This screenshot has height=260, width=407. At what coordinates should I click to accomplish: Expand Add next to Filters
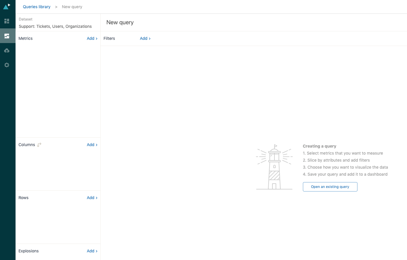[145, 38]
